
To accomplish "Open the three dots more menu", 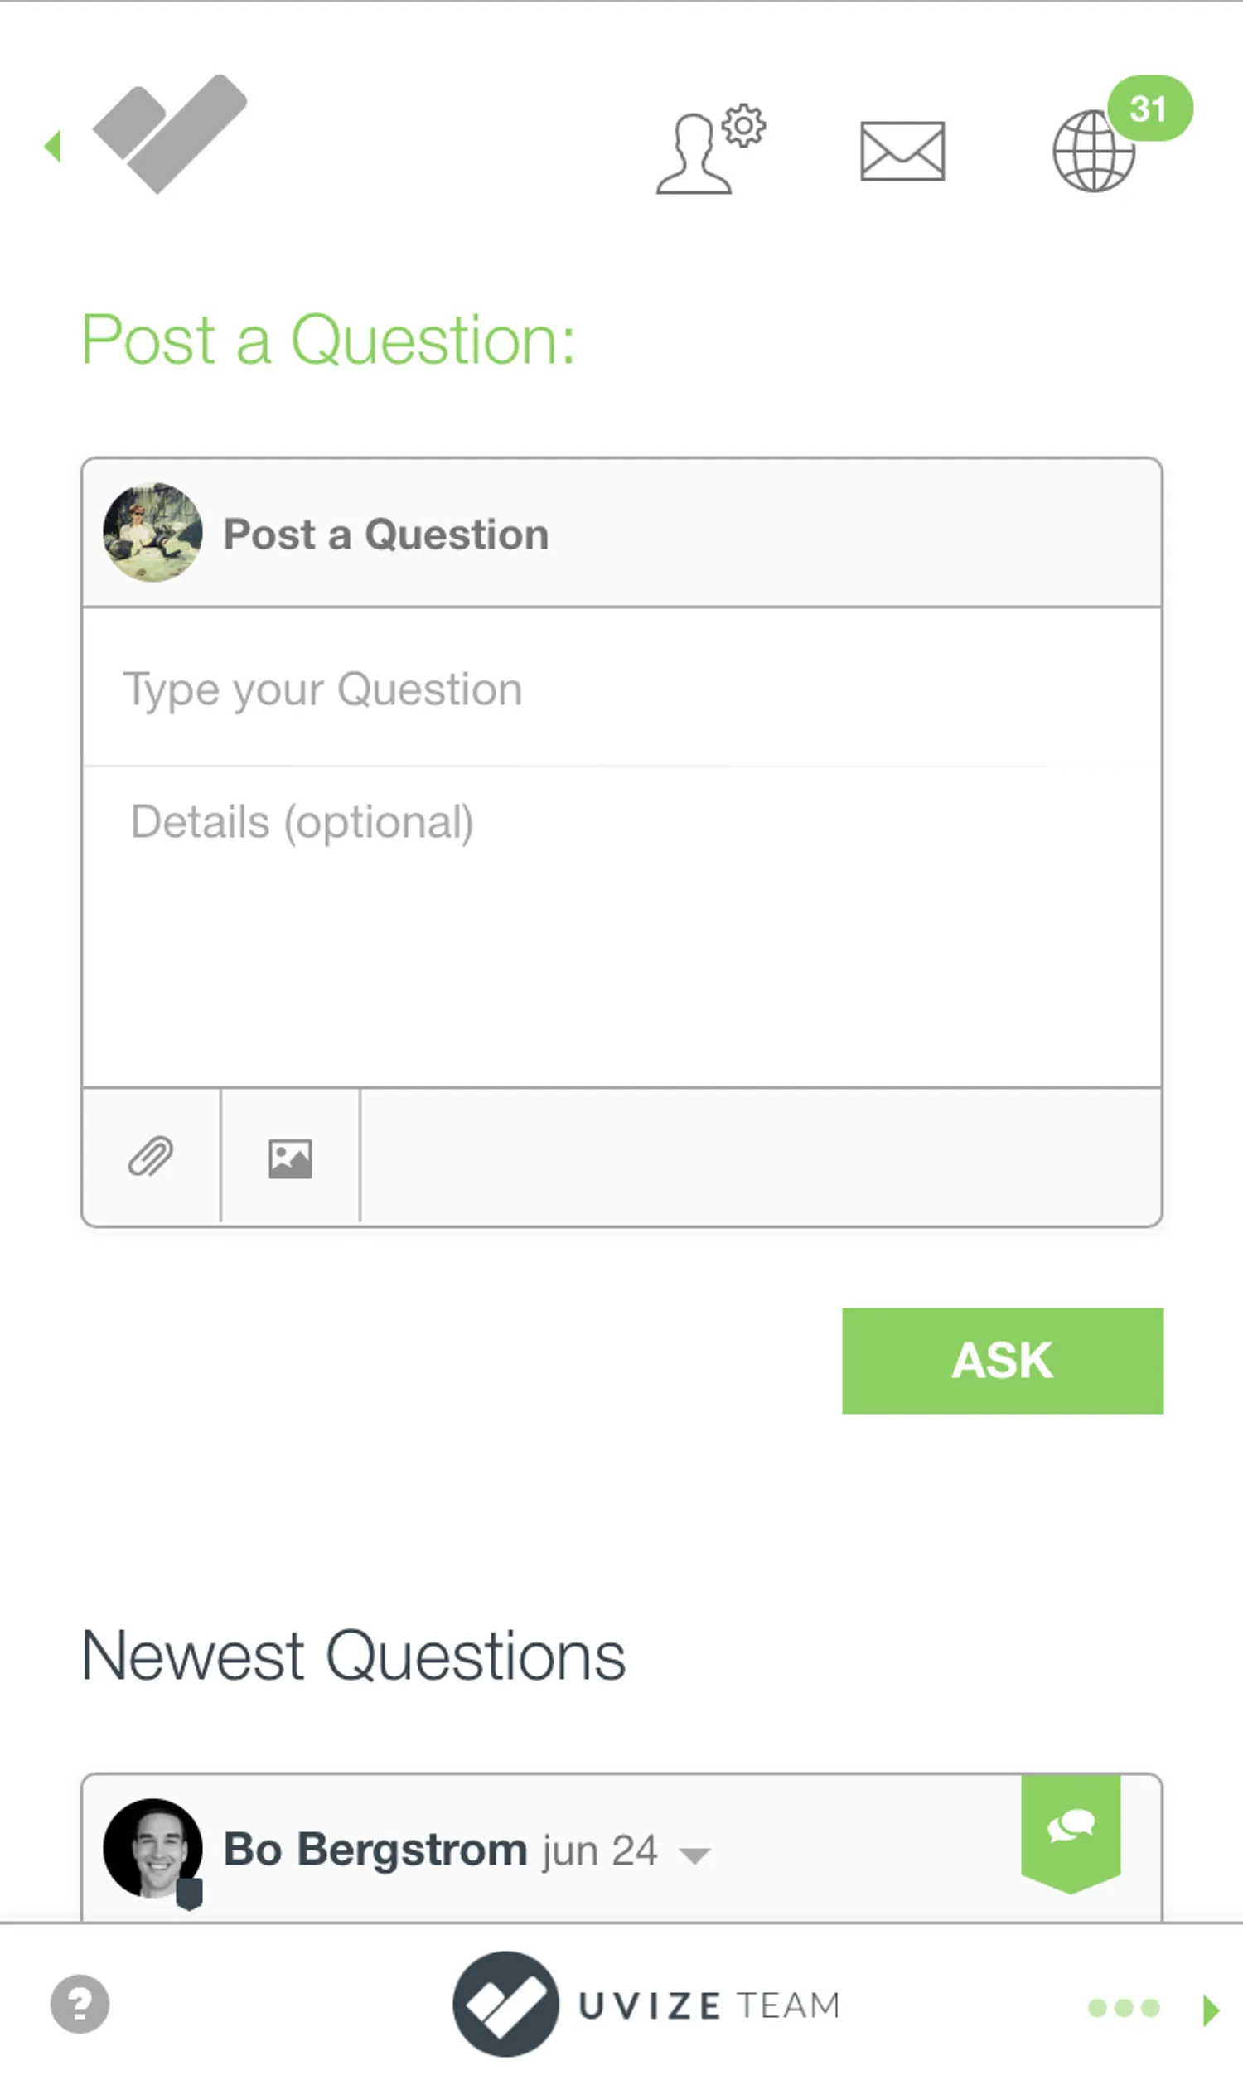I will [1123, 2007].
